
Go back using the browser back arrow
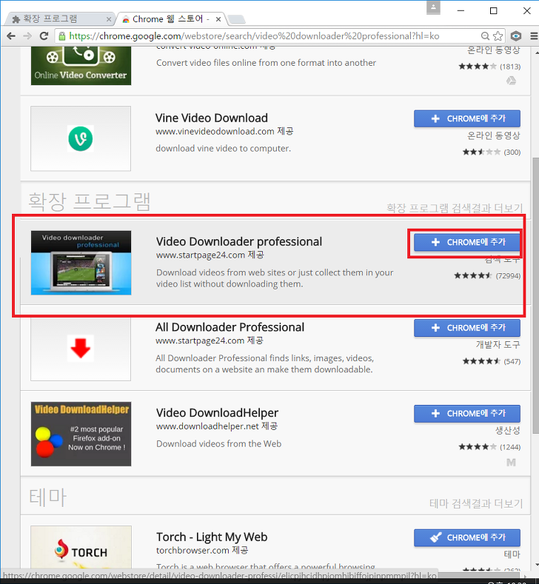[11, 36]
